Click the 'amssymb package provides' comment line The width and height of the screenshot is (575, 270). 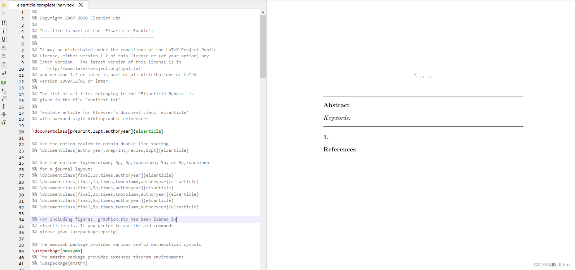point(117,244)
